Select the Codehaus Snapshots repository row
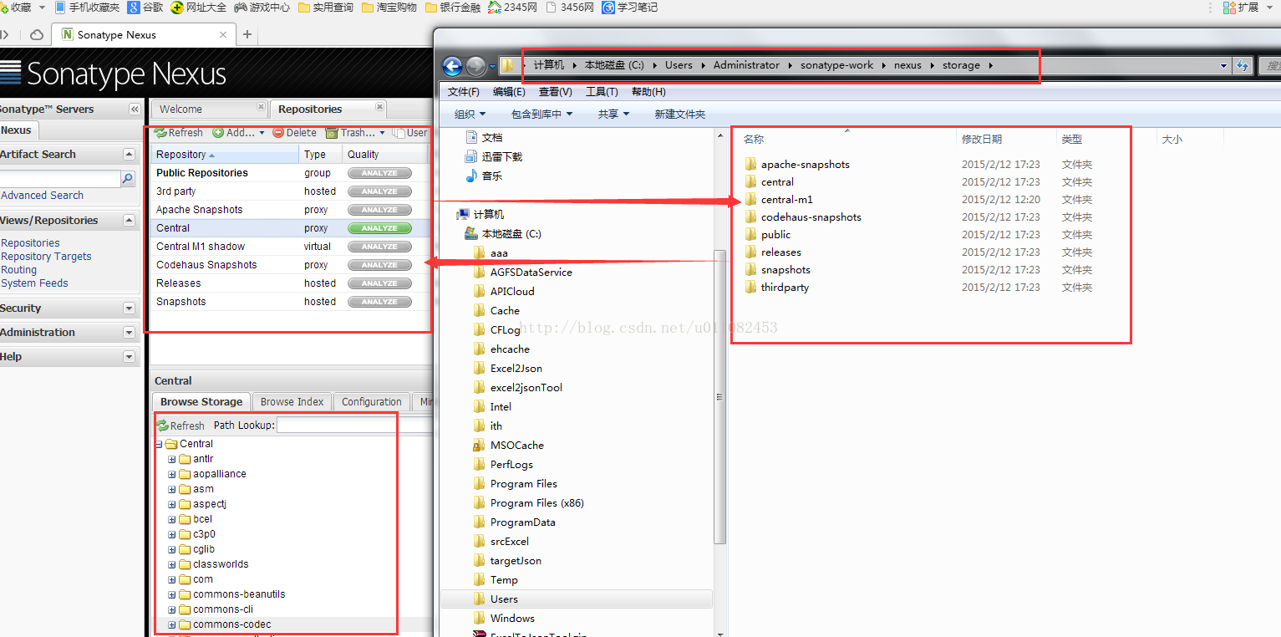 [x=291, y=265]
